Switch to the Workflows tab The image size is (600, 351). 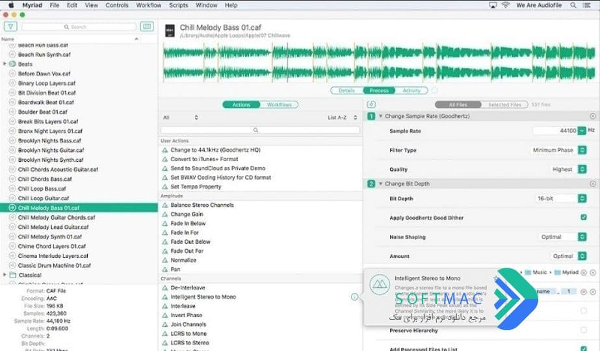(279, 105)
